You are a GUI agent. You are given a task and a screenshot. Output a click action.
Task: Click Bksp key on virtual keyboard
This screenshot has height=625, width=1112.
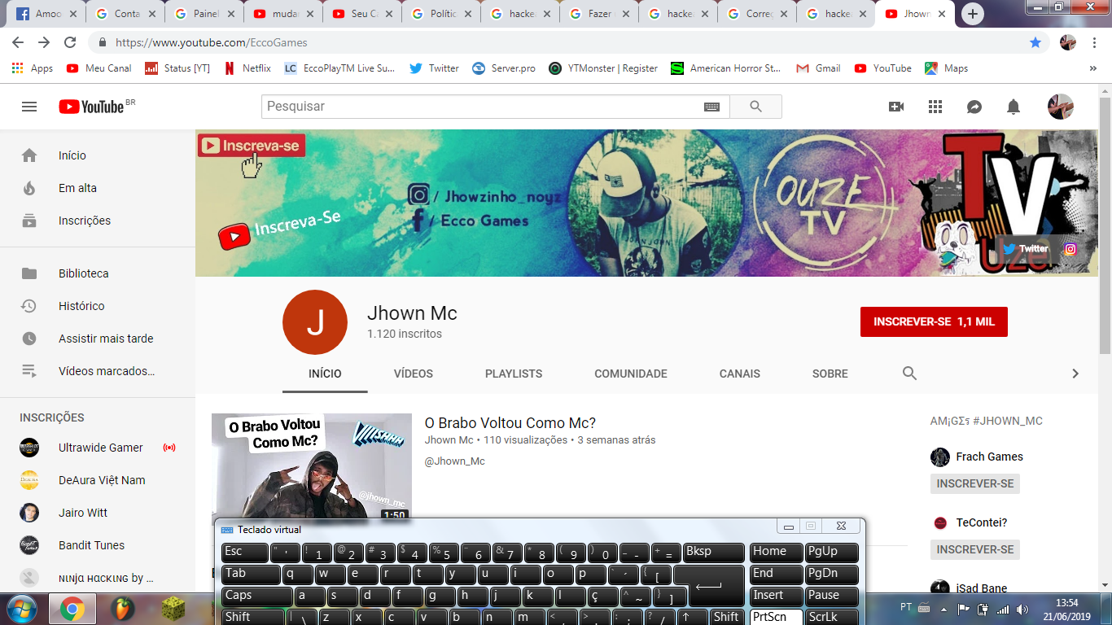(714, 553)
